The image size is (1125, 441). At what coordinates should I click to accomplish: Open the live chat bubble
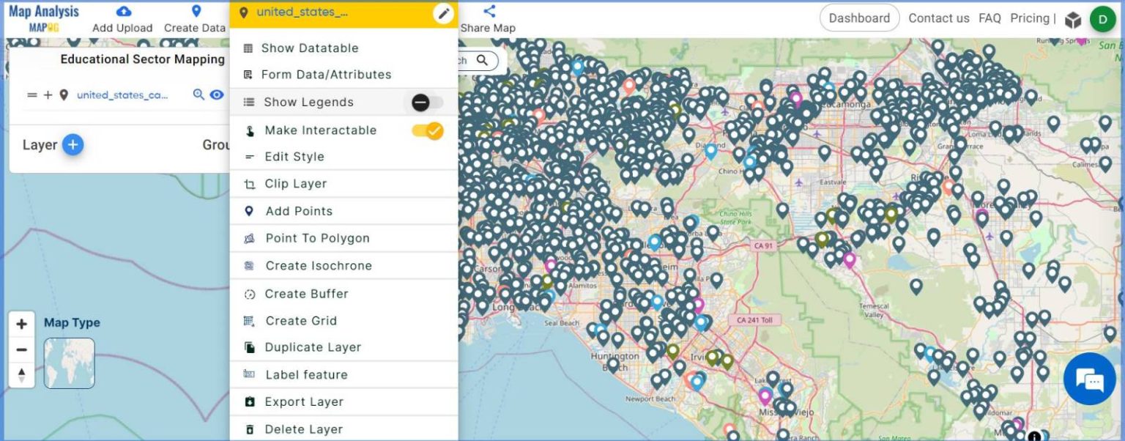1089,379
